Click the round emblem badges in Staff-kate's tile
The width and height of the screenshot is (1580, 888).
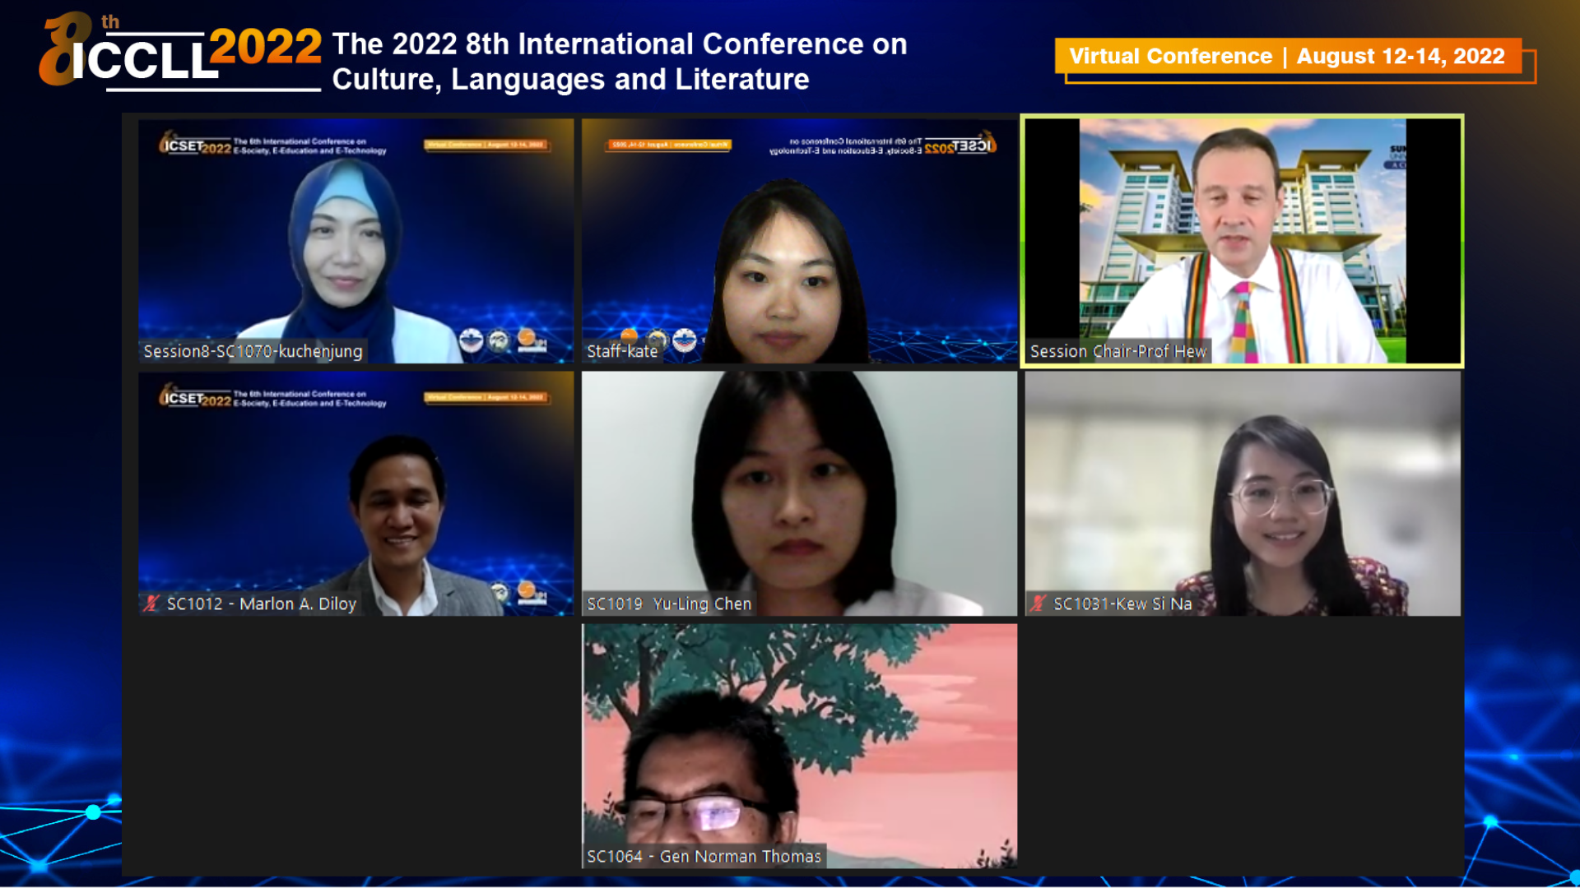(659, 338)
